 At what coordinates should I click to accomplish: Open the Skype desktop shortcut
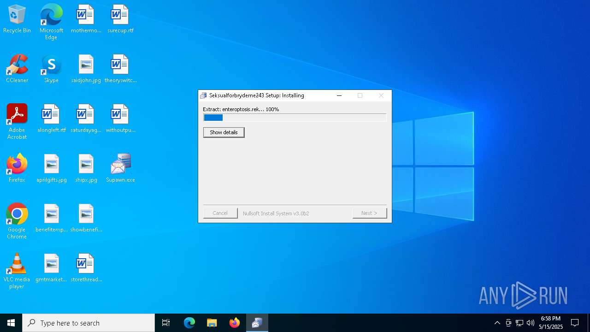(x=51, y=69)
